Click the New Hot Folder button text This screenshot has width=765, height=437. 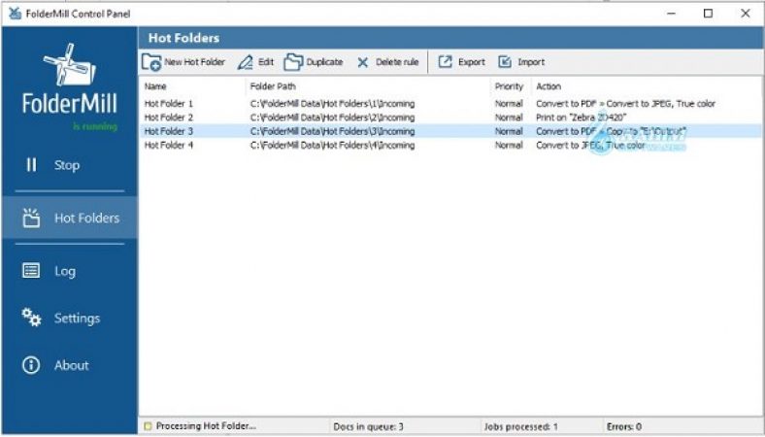pyautogui.click(x=195, y=62)
